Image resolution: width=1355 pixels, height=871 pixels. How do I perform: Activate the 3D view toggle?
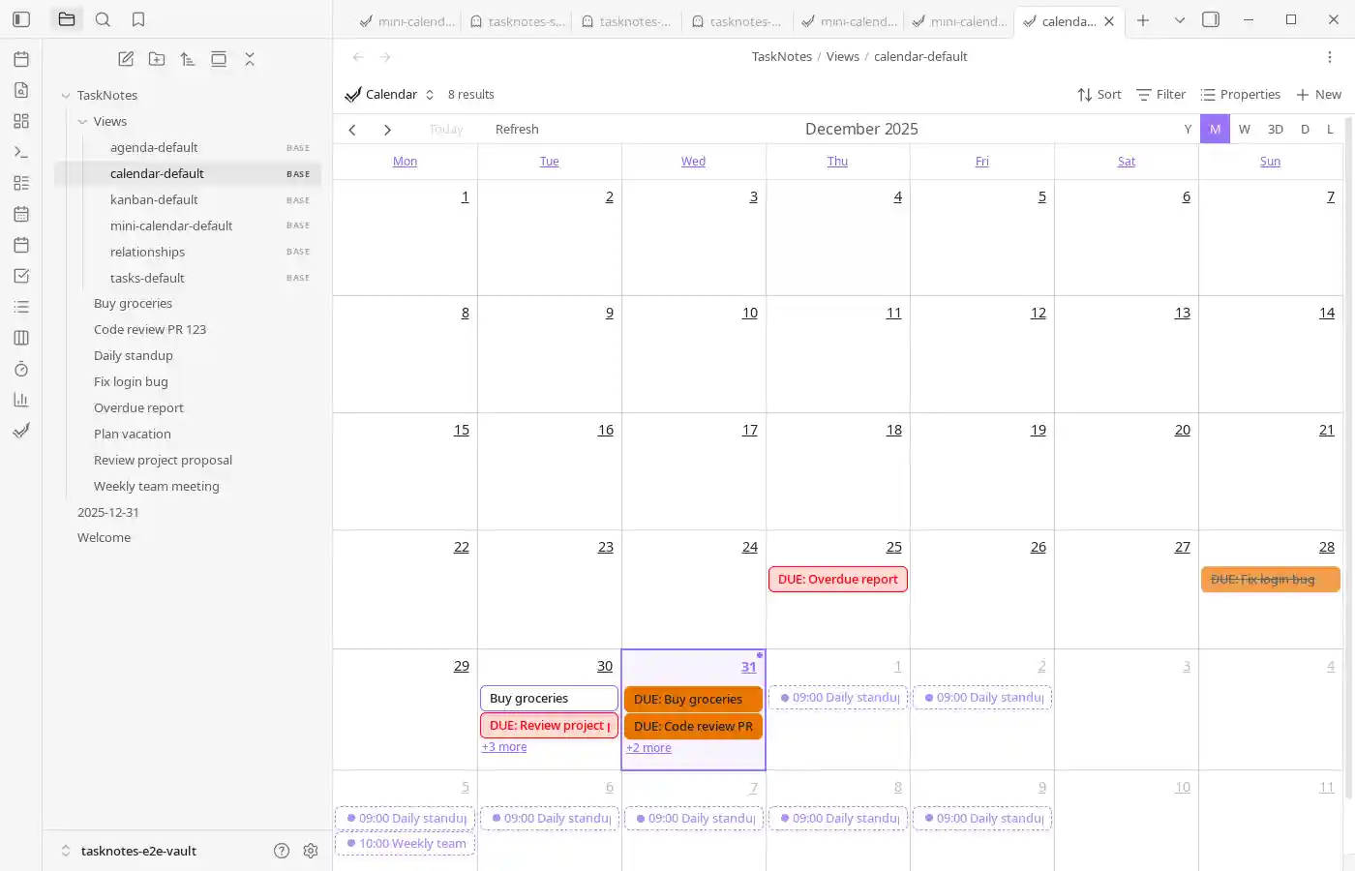[x=1275, y=129]
